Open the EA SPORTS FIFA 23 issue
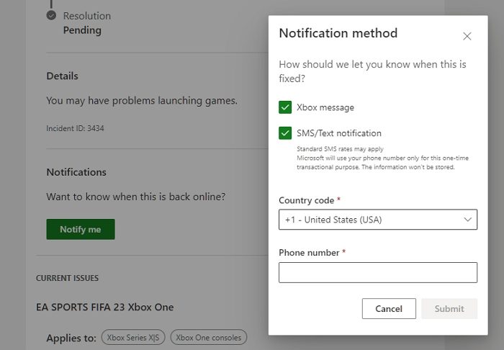This screenshot has width=504, height=350. (105, 307)
